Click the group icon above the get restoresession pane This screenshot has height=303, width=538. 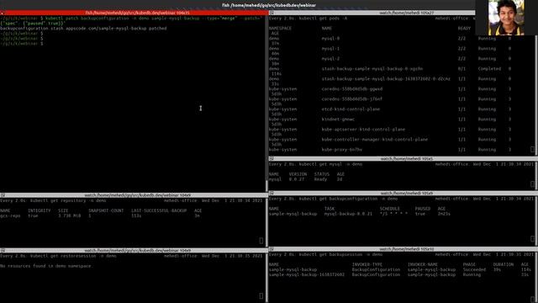3,251
